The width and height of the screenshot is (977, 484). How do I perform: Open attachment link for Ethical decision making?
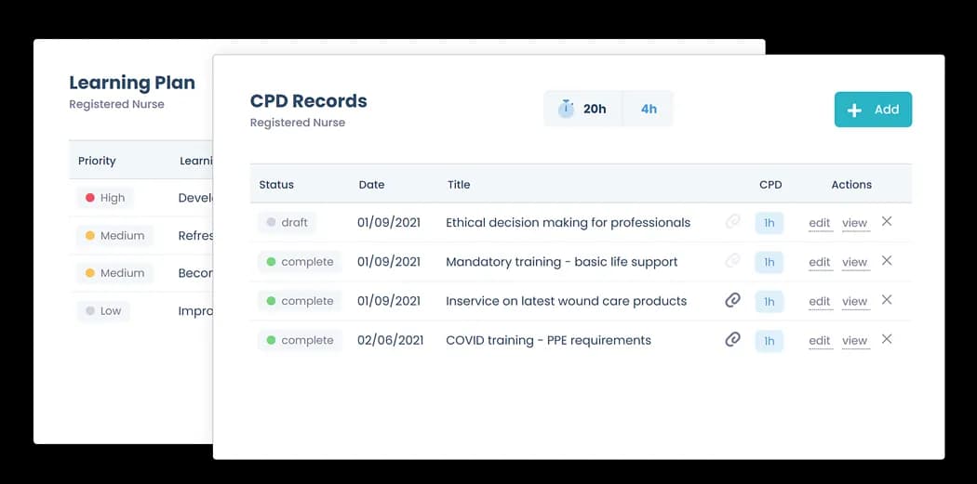(733, 221)
